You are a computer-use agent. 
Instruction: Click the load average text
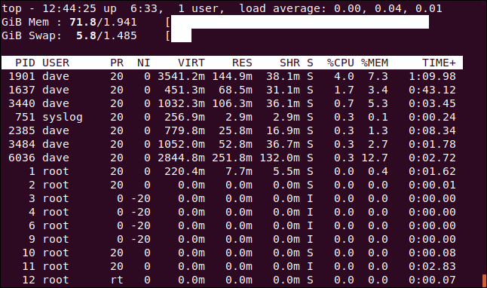point(341,9)
